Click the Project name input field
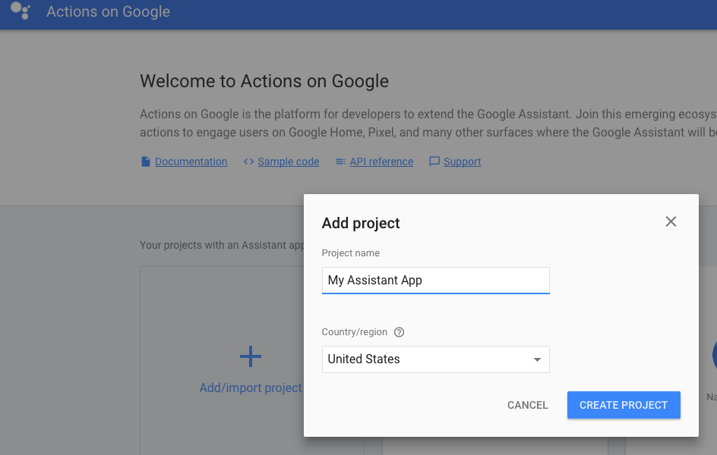 pos(435,280)
